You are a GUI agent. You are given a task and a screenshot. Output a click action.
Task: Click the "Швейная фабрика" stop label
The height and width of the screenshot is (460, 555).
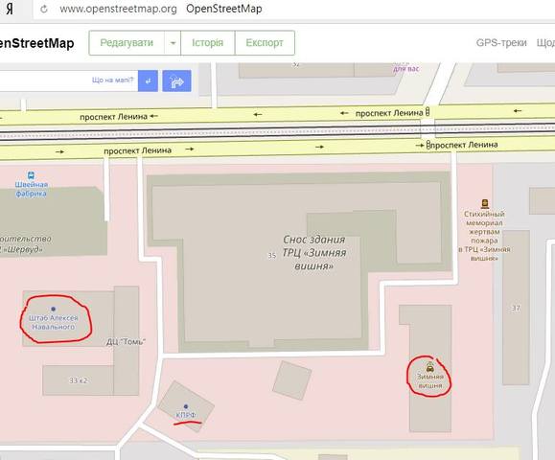pyautogui.click(x=31, y=189)
